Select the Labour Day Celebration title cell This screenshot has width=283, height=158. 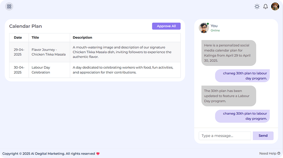pos(41,70)
